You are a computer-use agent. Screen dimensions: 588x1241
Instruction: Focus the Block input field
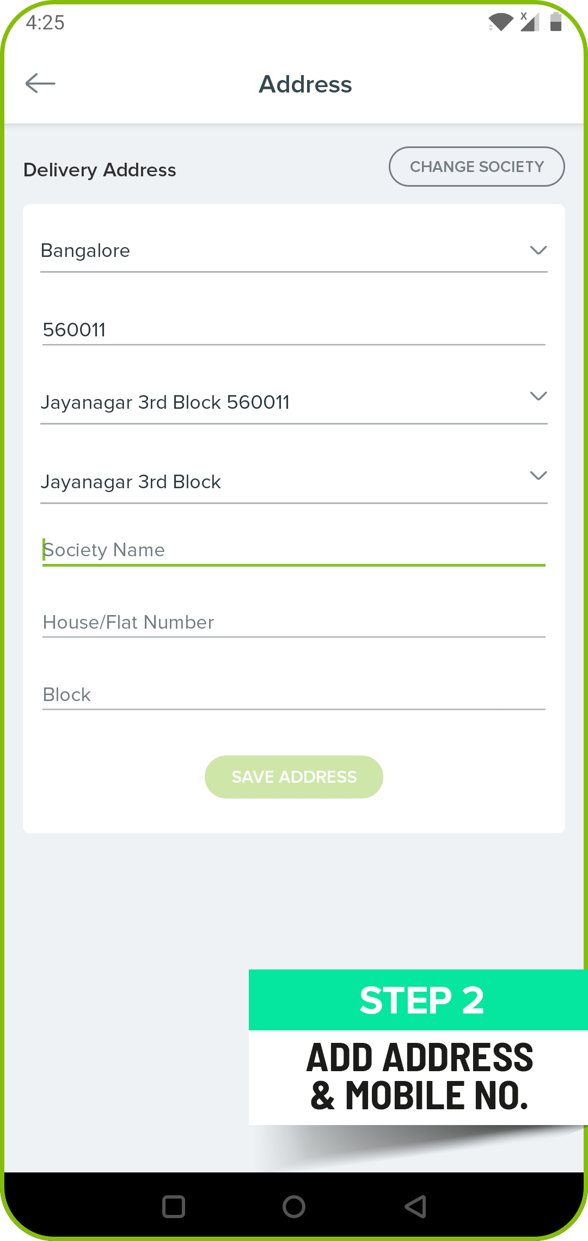tap(294, 695)
